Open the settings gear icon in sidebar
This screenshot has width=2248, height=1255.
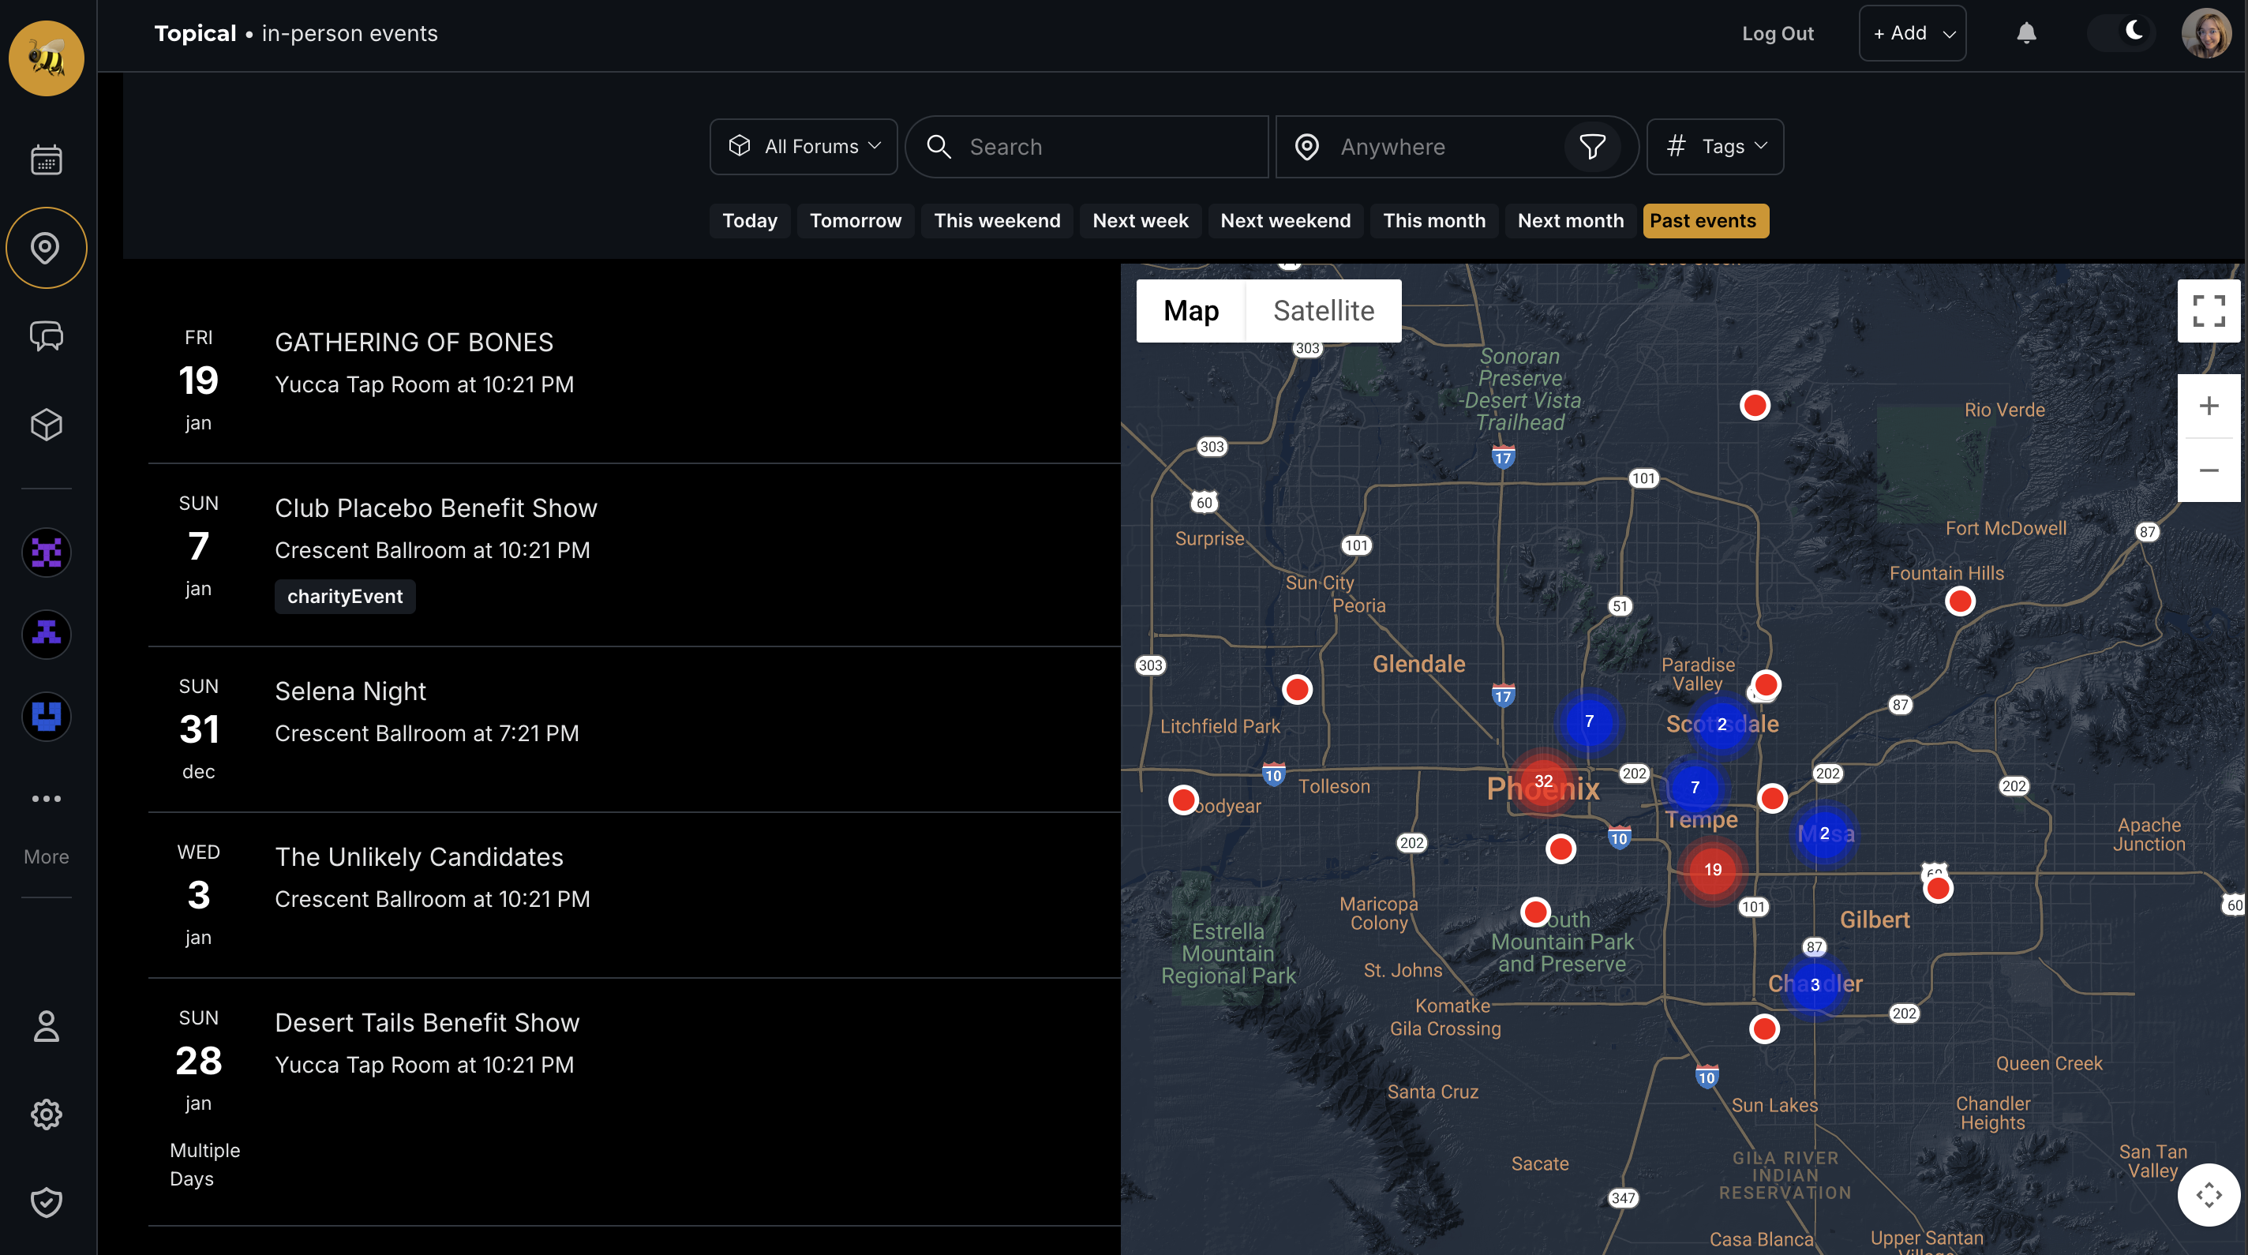point(47,1115)
